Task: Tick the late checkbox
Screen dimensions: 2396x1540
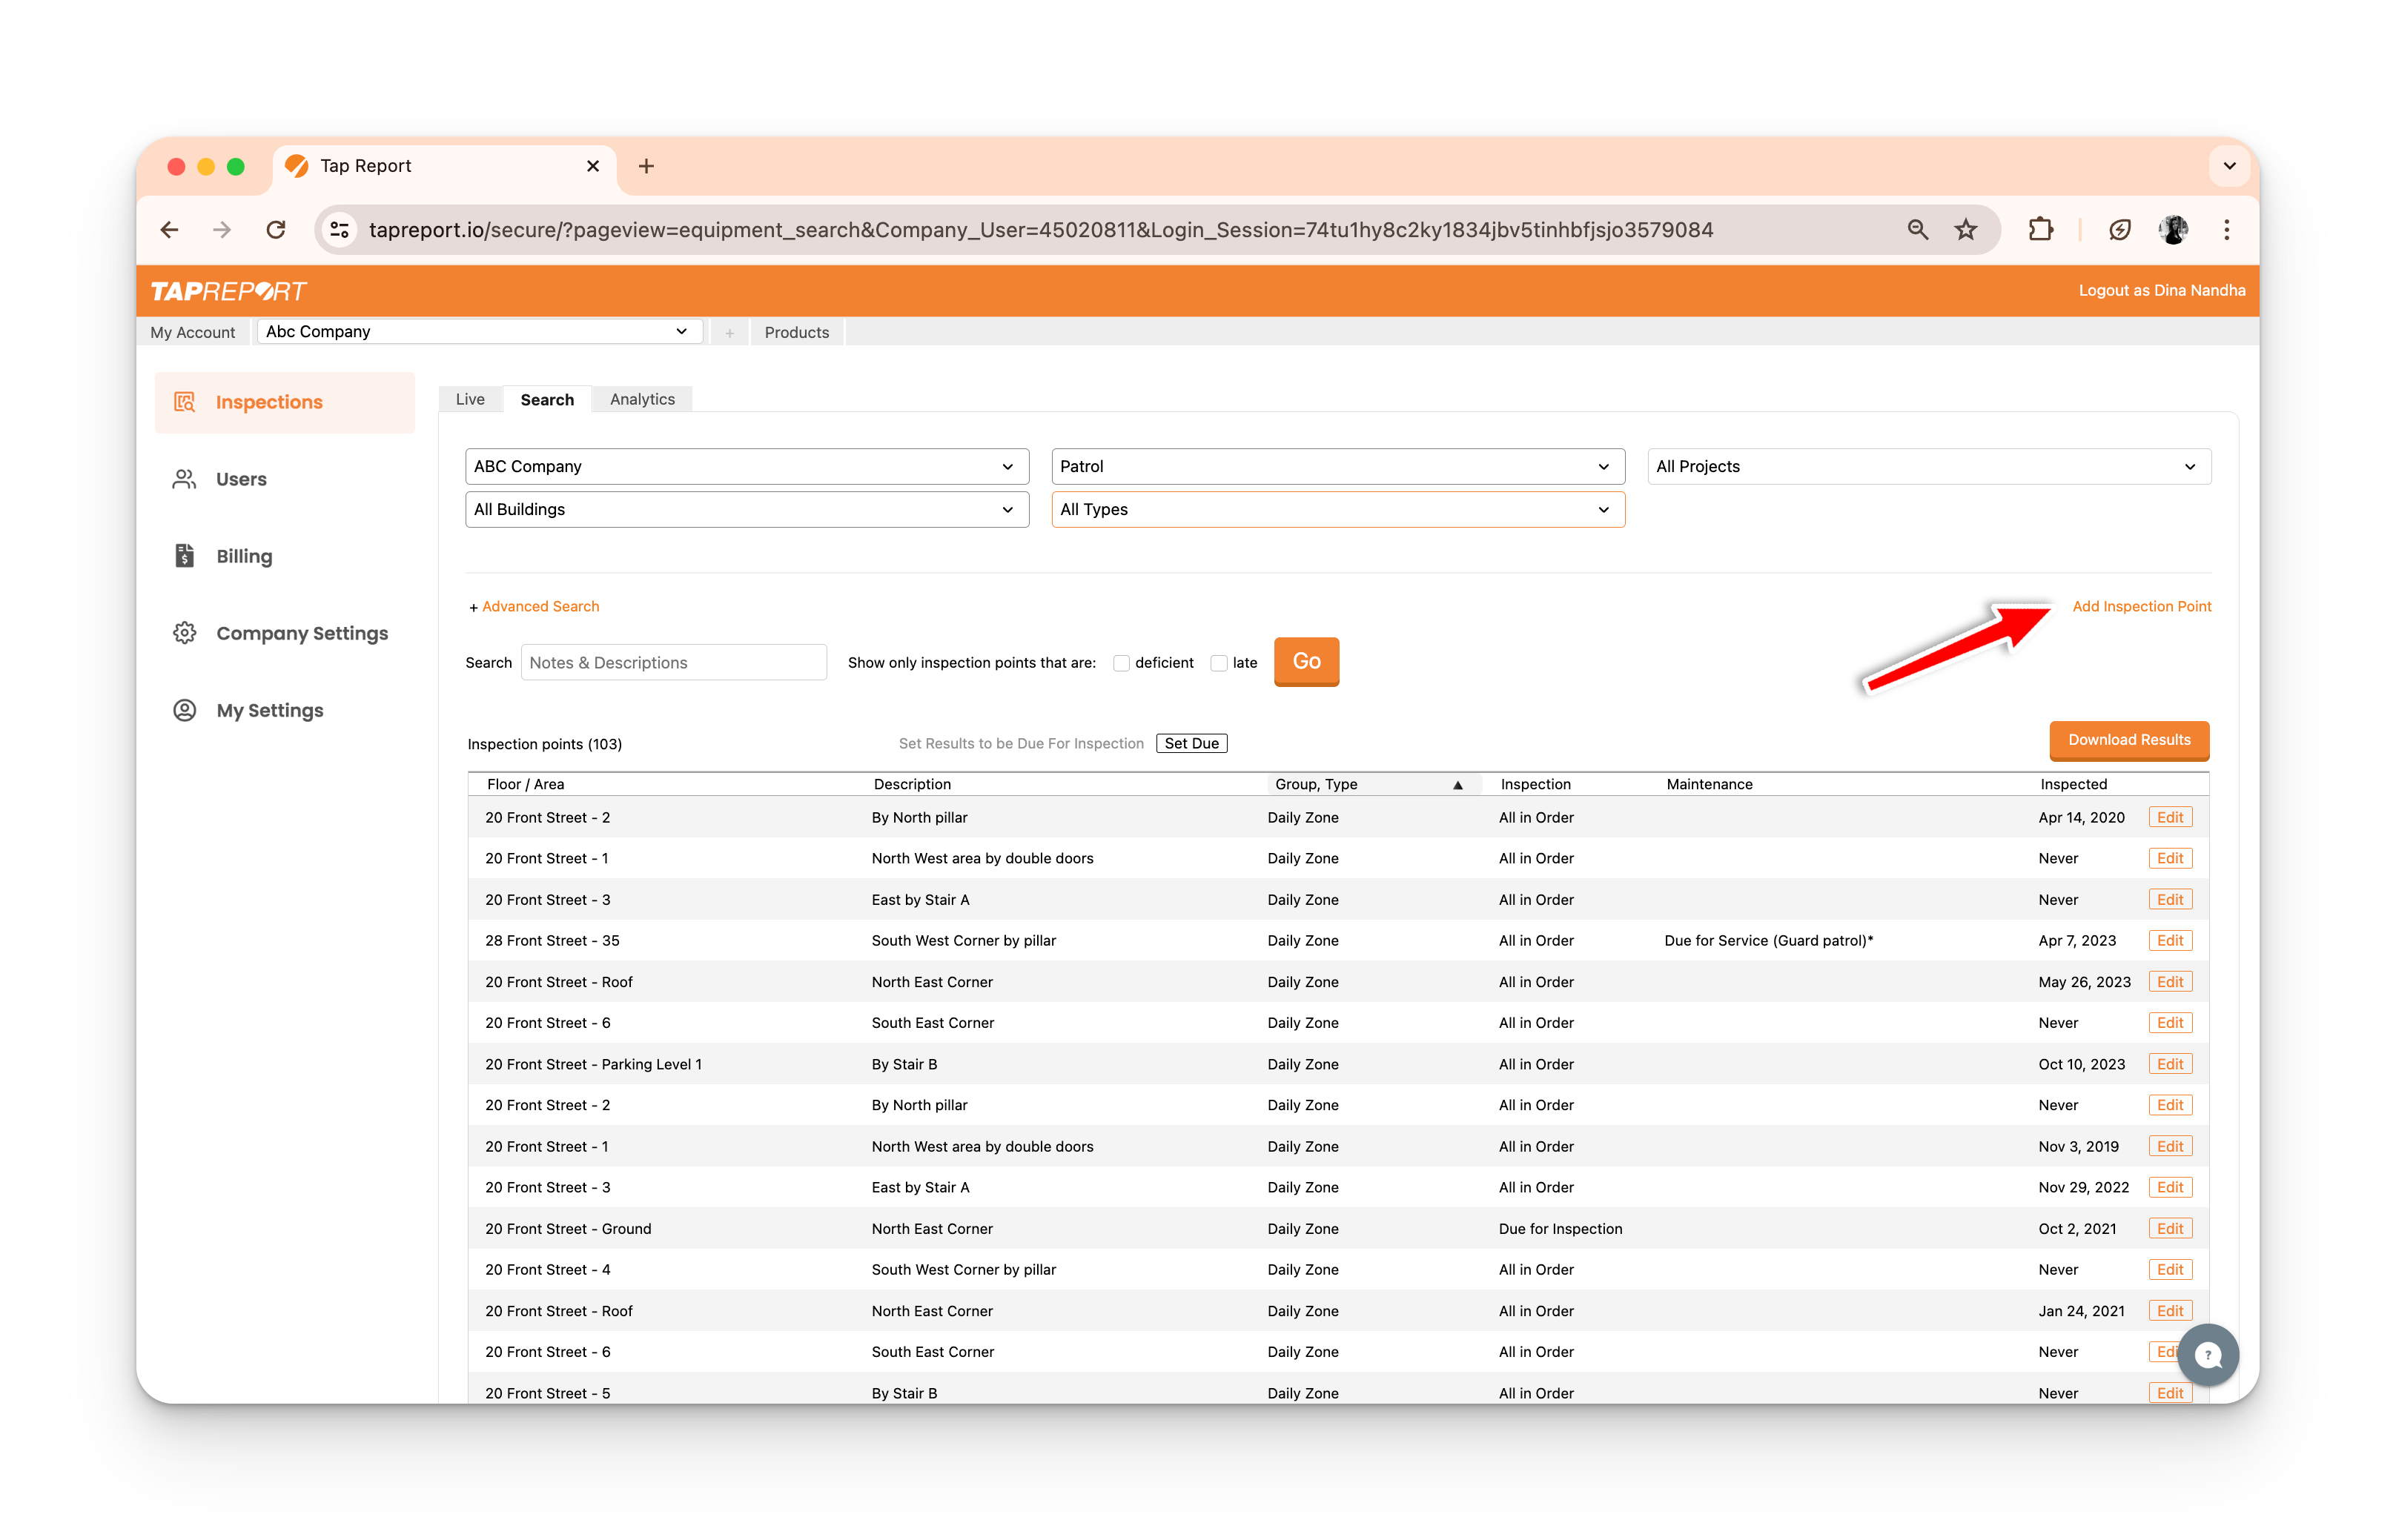Action: point(1219,663)
